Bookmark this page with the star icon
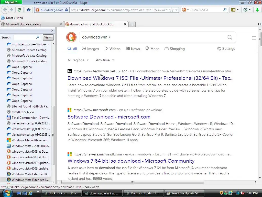 click(x=171, y=10)
